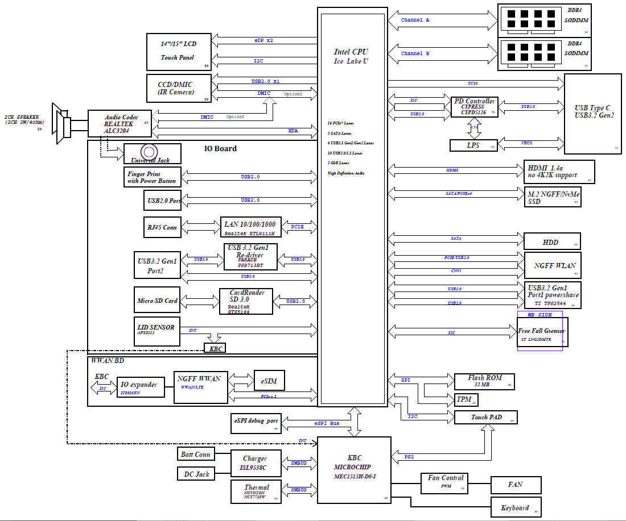Select the upper DDR4 SODIMM memory chip graphic
Image resolution: width=626 pixels, height=521 pixels.
coord(531,20)
